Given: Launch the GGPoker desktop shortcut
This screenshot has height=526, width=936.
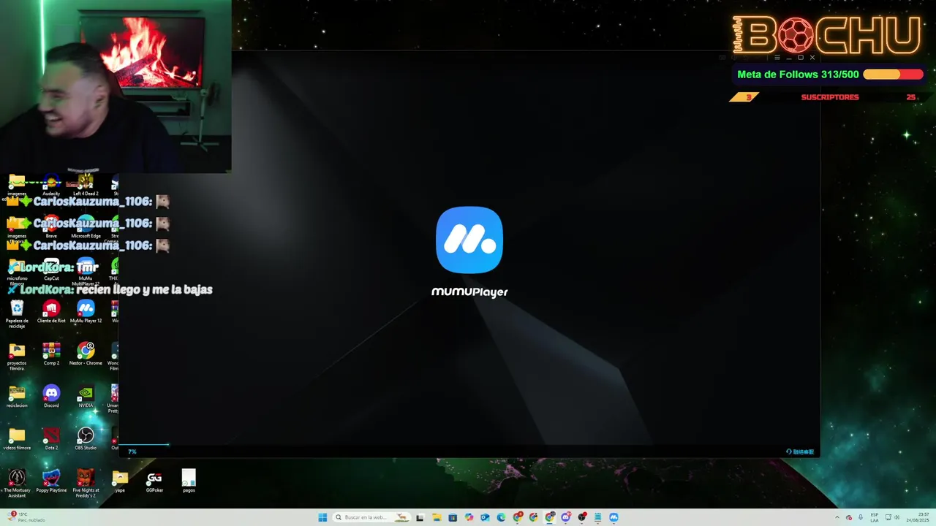Looking at the screenshot, I should (154, 481).
